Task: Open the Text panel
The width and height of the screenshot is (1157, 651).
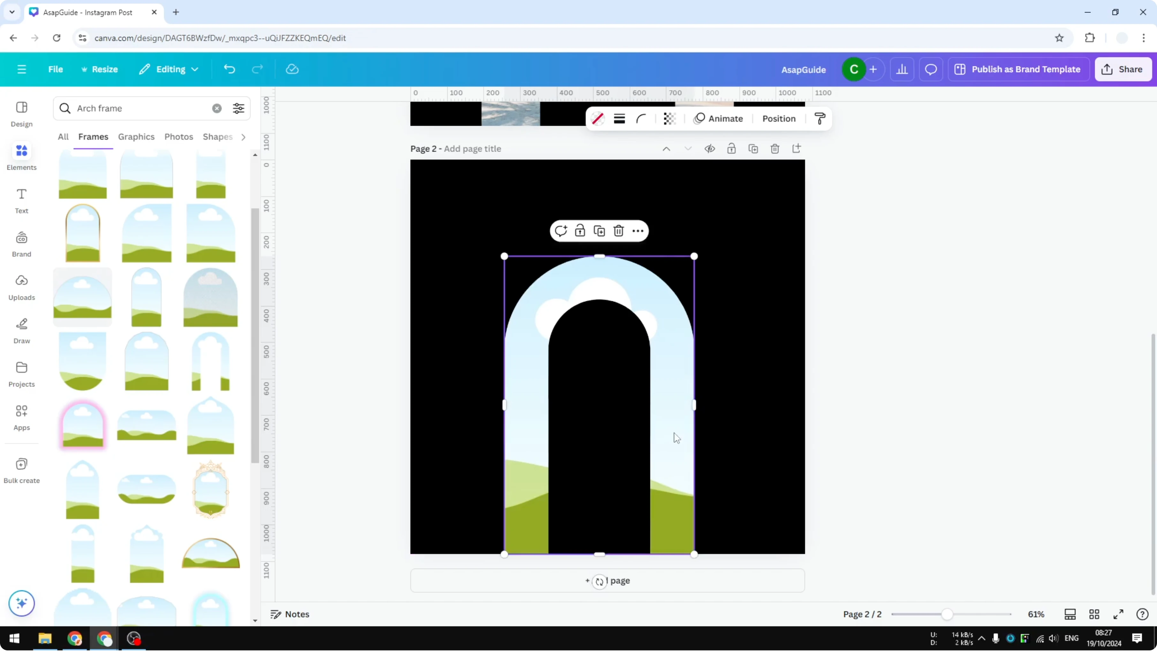Action: pos(21,200)
